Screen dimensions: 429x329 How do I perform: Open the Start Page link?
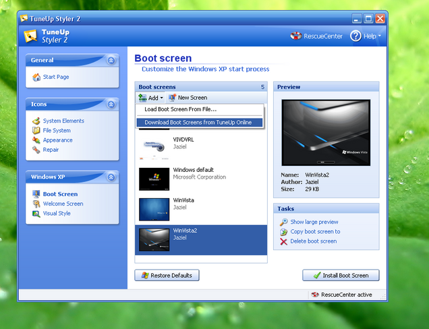[56, 77]
